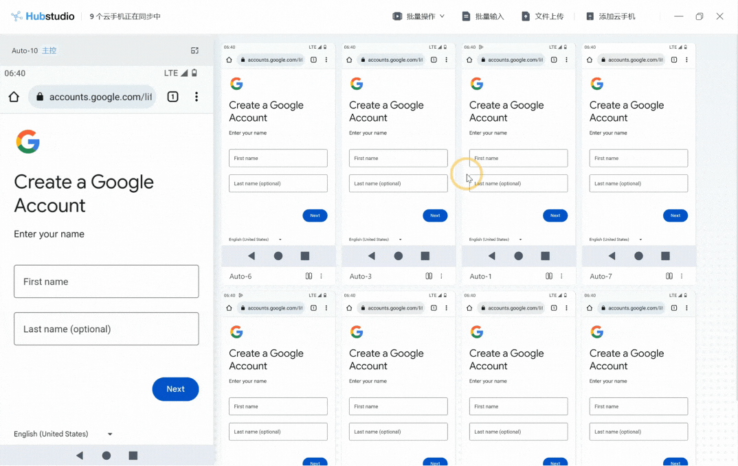The image size is (738, 466).
Task: Click the Next button in Auto-3 phone
Action: pos(435,215)
